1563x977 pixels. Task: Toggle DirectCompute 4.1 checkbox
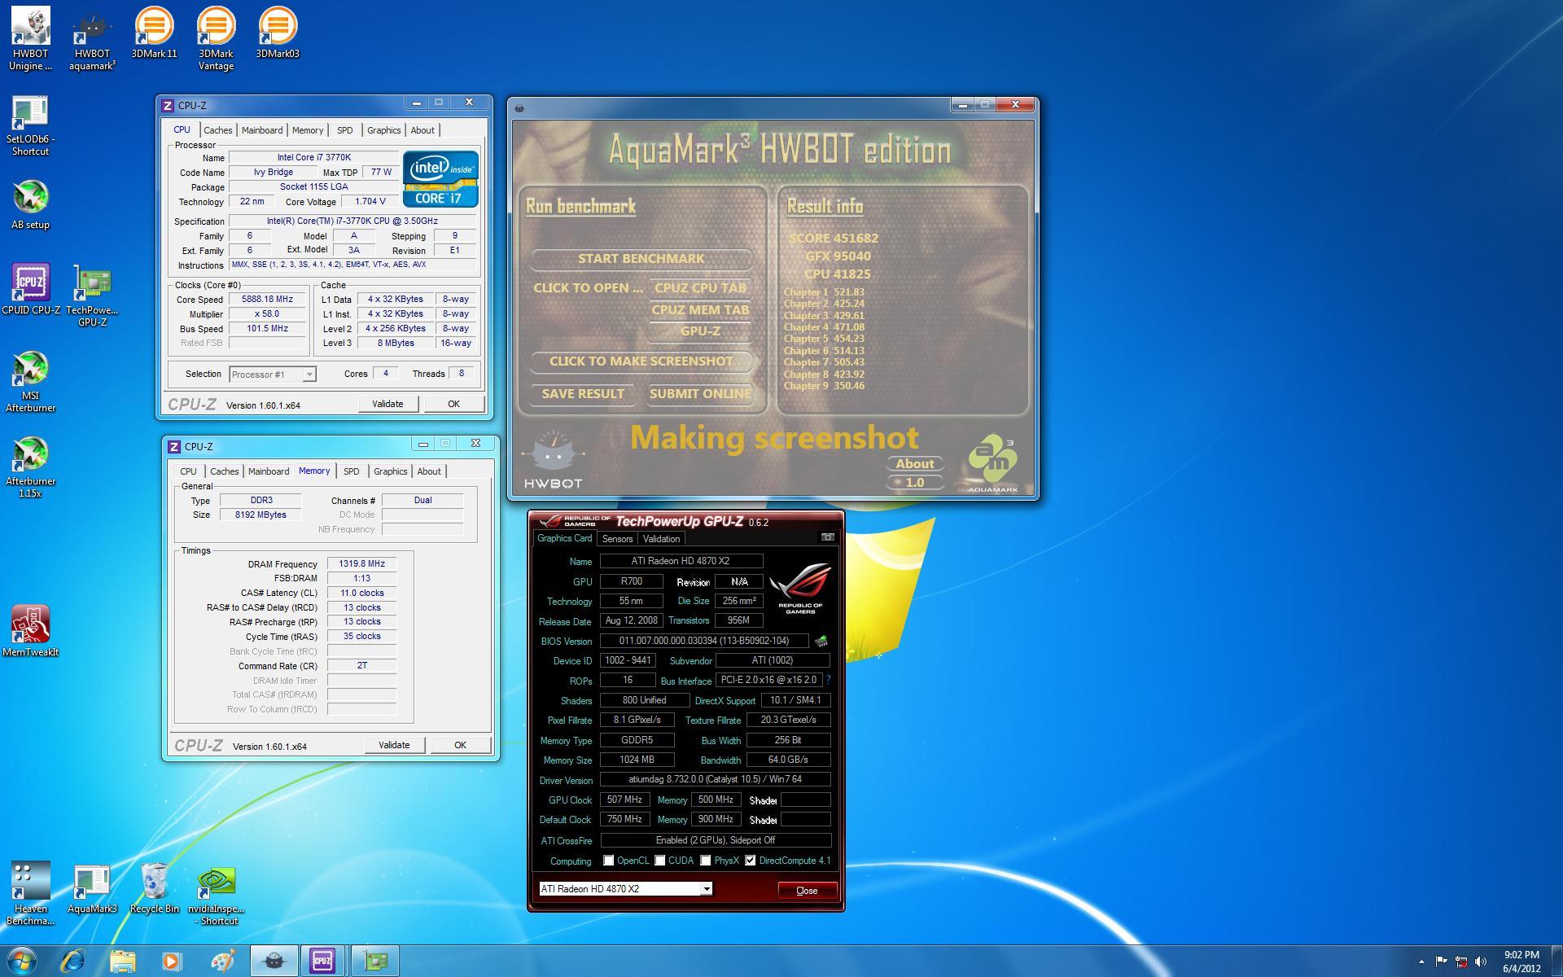tap(751, 861)
